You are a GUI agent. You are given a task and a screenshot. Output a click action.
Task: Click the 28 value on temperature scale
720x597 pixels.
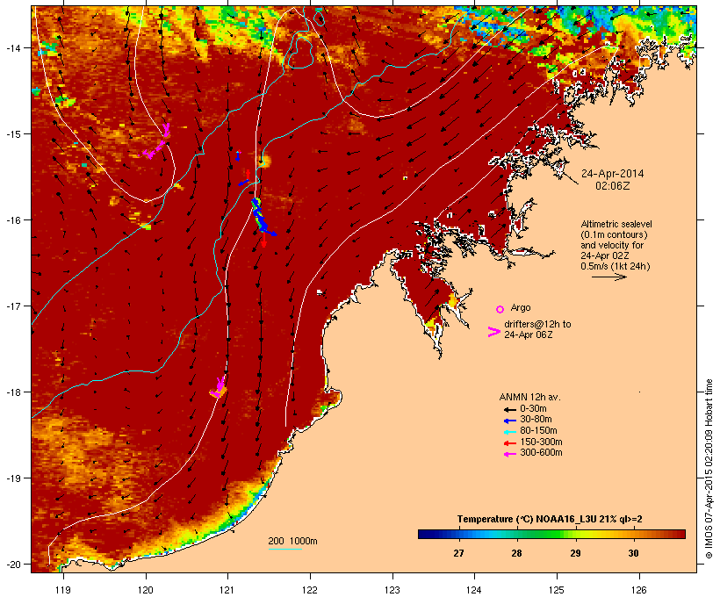[516, 553]
